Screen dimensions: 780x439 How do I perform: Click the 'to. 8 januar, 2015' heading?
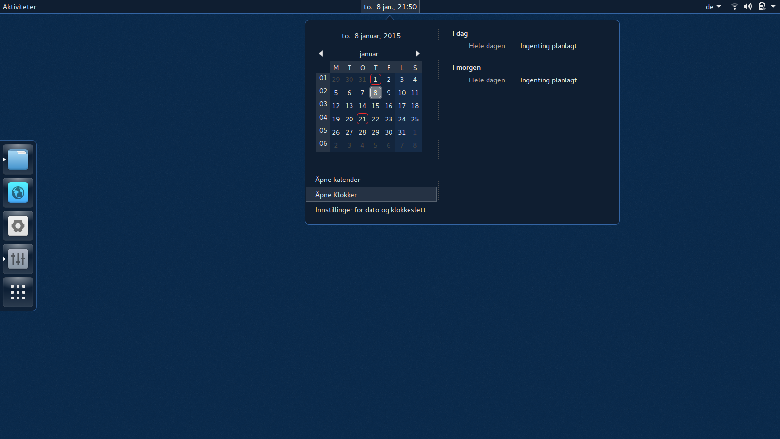coord(371,36)
